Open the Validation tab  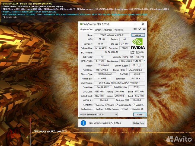click(119, 30)
